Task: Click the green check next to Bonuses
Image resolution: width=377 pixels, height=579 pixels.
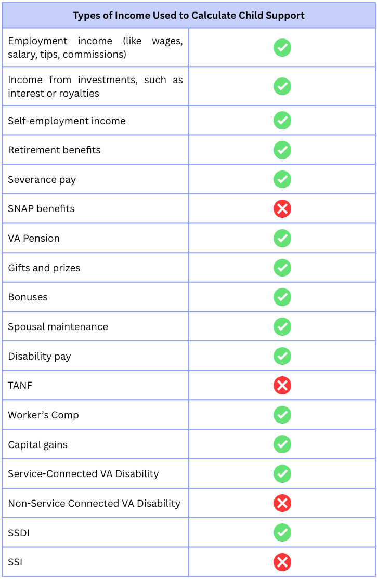Action: (x=282, y=297)
